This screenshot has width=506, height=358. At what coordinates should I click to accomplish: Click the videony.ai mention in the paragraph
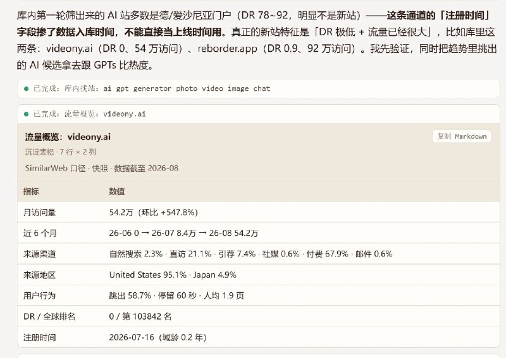[70, 49]
